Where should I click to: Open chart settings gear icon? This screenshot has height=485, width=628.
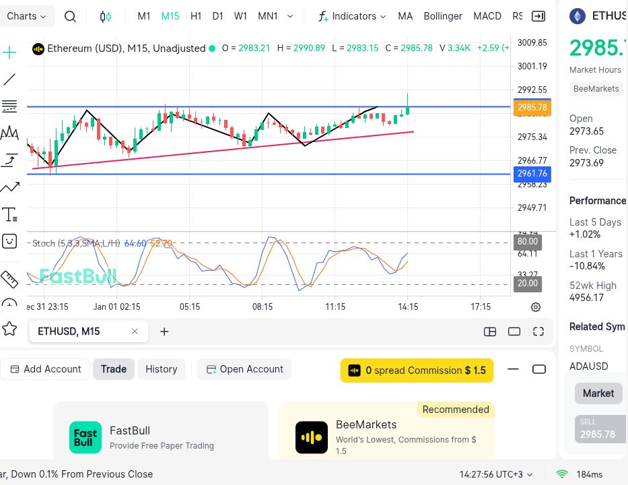pos(536,307)
